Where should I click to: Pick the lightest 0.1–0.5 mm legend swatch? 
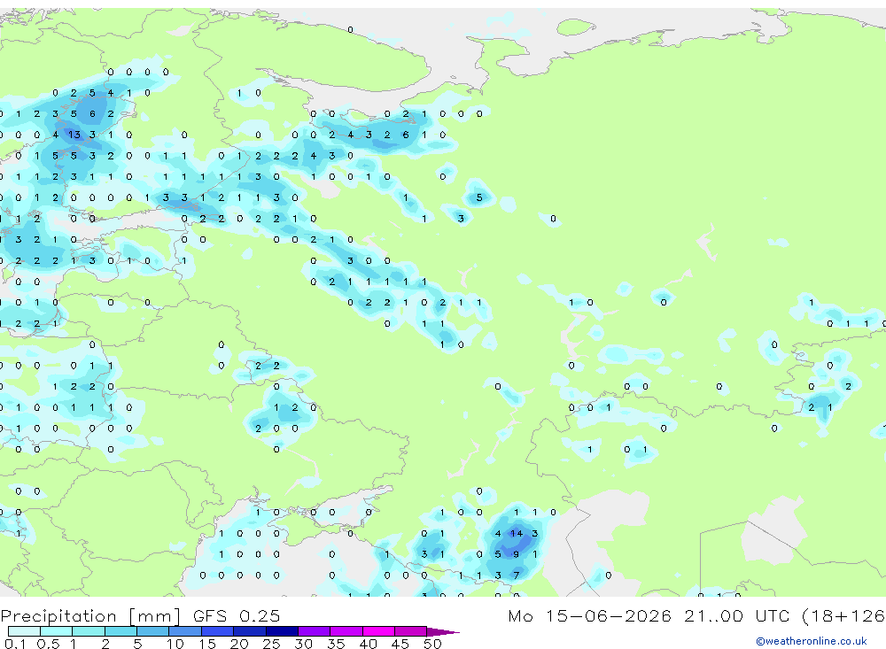[24, 631]
